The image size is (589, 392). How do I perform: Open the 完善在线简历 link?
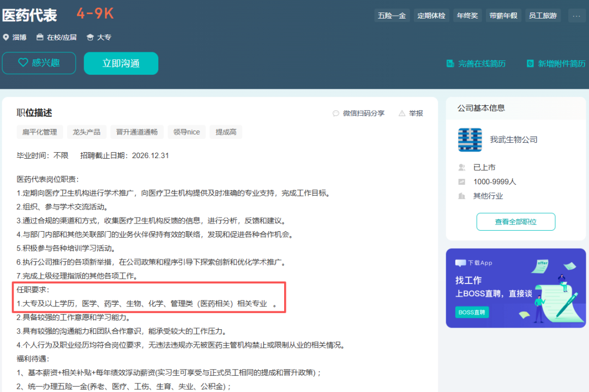pos(476,63)
